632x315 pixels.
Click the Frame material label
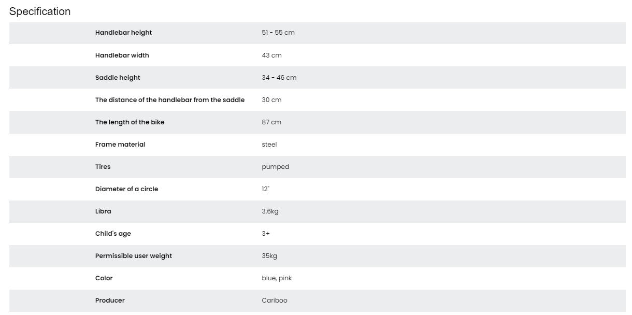tap(120, 145)
